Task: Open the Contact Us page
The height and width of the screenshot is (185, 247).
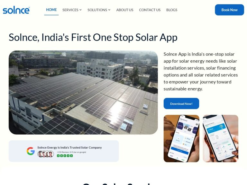Action: (150, 10)
